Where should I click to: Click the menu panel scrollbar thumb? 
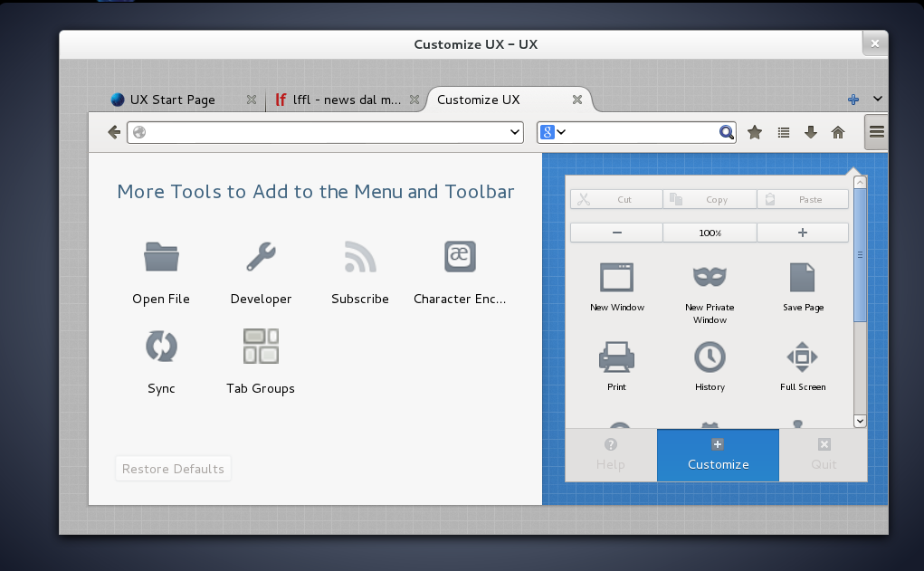(x=860, y=255)
